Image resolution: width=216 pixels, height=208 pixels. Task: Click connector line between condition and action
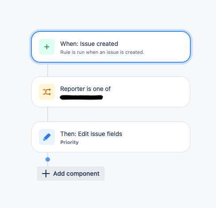click(48, 114)
